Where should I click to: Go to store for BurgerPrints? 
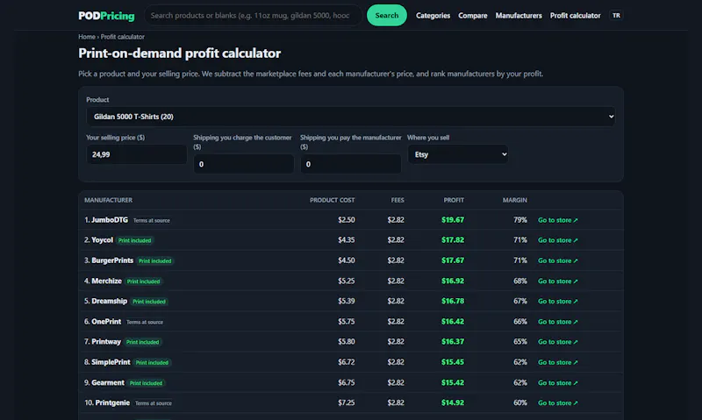[x=558, y=260]
